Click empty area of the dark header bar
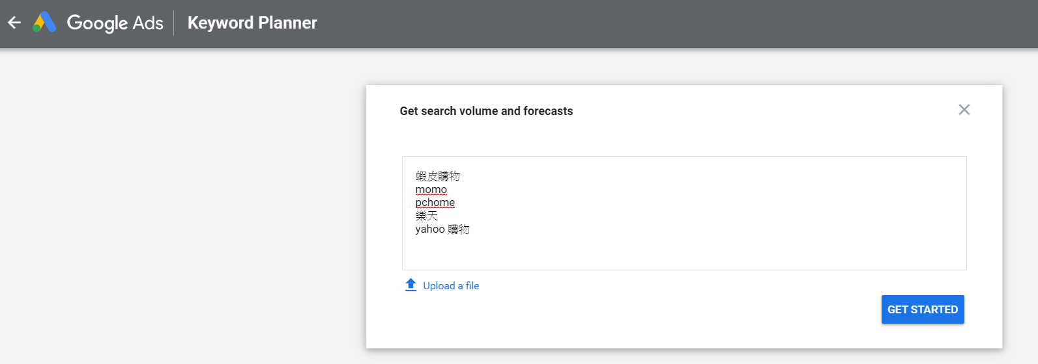The image size is (1038, 364). (652, 23)
